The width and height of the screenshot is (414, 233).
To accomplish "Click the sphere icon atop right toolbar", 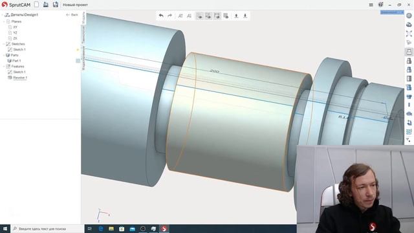I will click(409, 16).
